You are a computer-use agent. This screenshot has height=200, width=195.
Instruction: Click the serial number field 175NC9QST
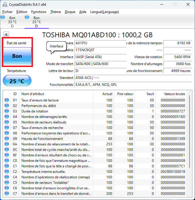(100, 50)
